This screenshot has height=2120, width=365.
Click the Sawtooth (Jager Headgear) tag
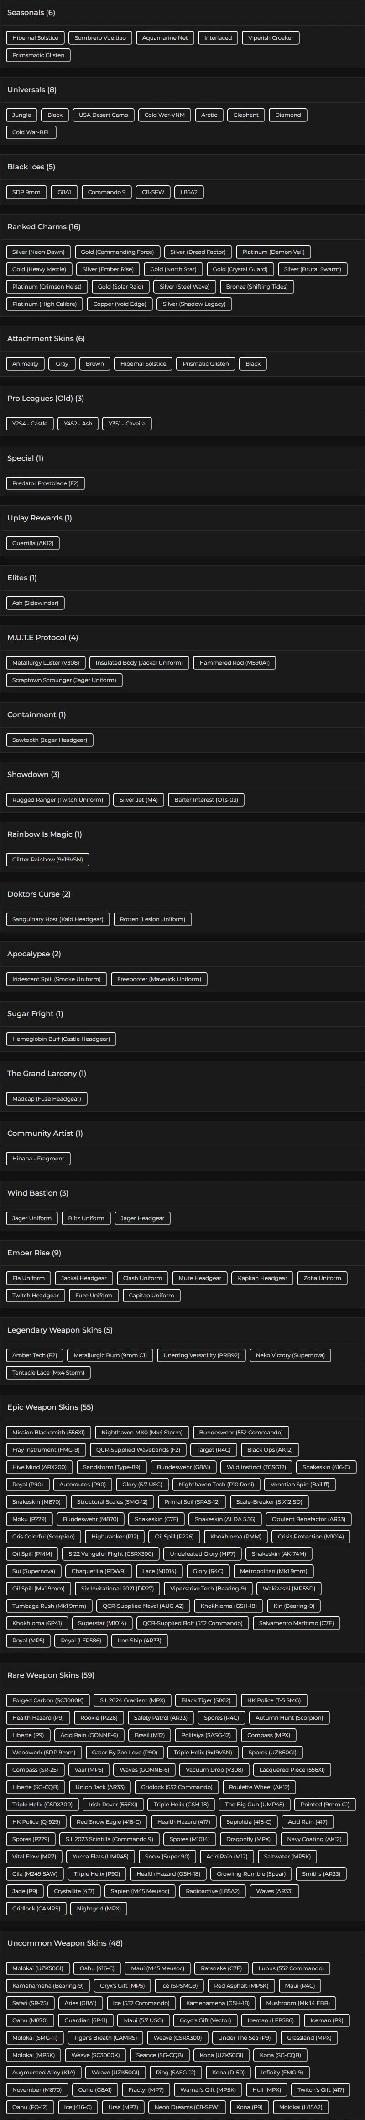(49, 740)
